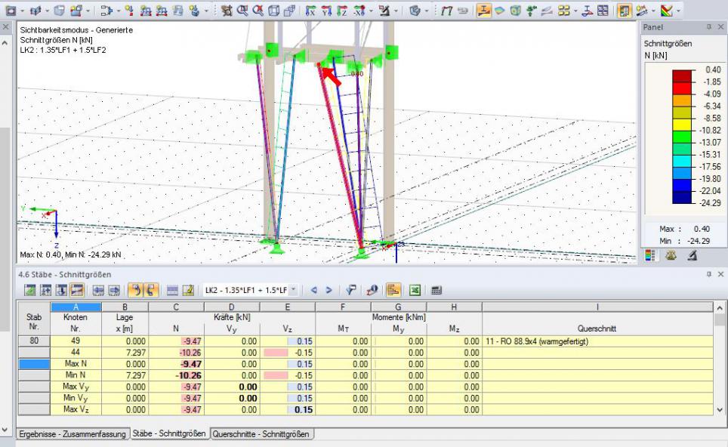Click the view in Y direction icon
This screenshot has width=728, height=447.
(x=326, y=11)
